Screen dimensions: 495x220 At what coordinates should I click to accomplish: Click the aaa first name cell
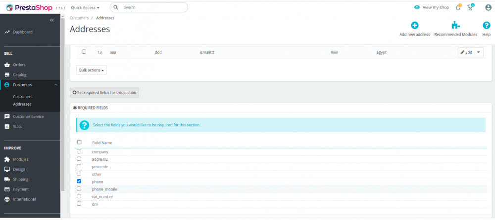click(113, 53)
